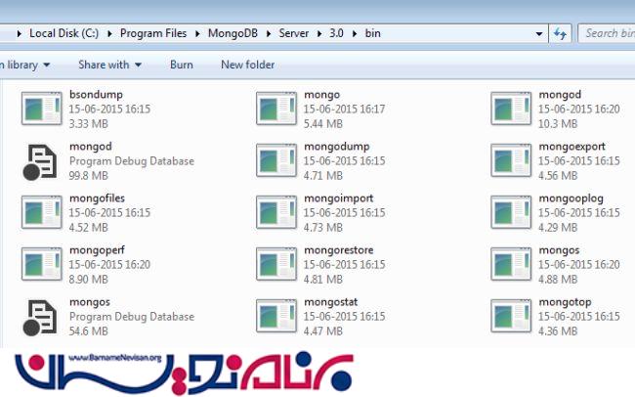The image size is (635, 397).
Task: Select the mongod Program Debug Database icon
Action: tap(40, 161)
